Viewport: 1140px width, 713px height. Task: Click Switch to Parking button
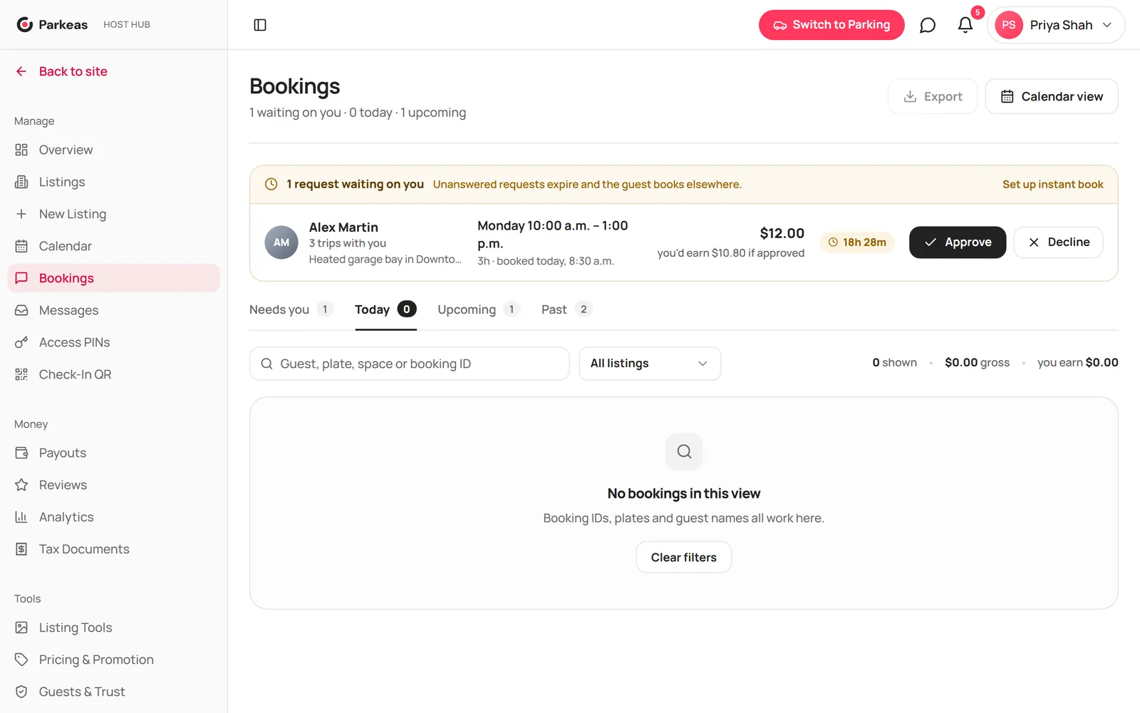tap(831, 25)
